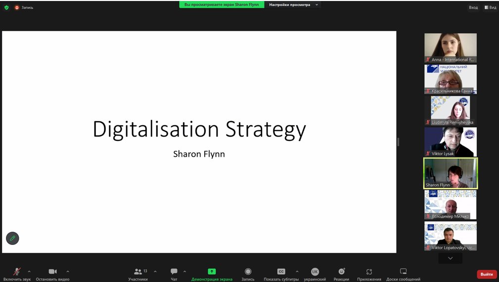Click the Вход sign-in link
Screen dimensions: 499x282
(473, 7)
